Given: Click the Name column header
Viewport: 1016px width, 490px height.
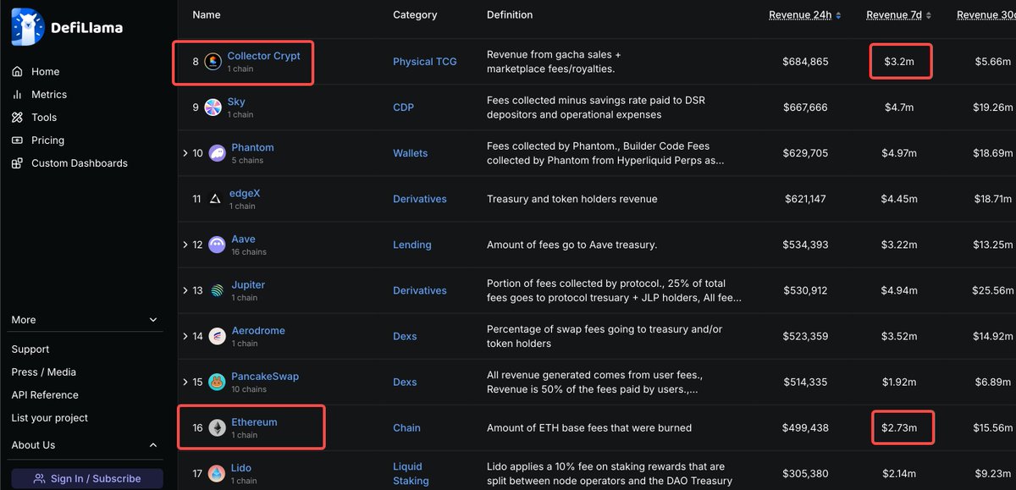Looking at the screenshot, I should [x=207, y=15].
